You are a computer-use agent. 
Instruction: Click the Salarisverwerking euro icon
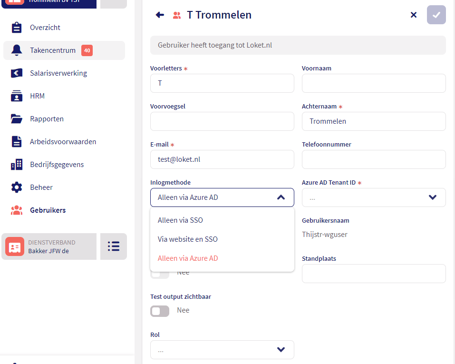point(17,73)
